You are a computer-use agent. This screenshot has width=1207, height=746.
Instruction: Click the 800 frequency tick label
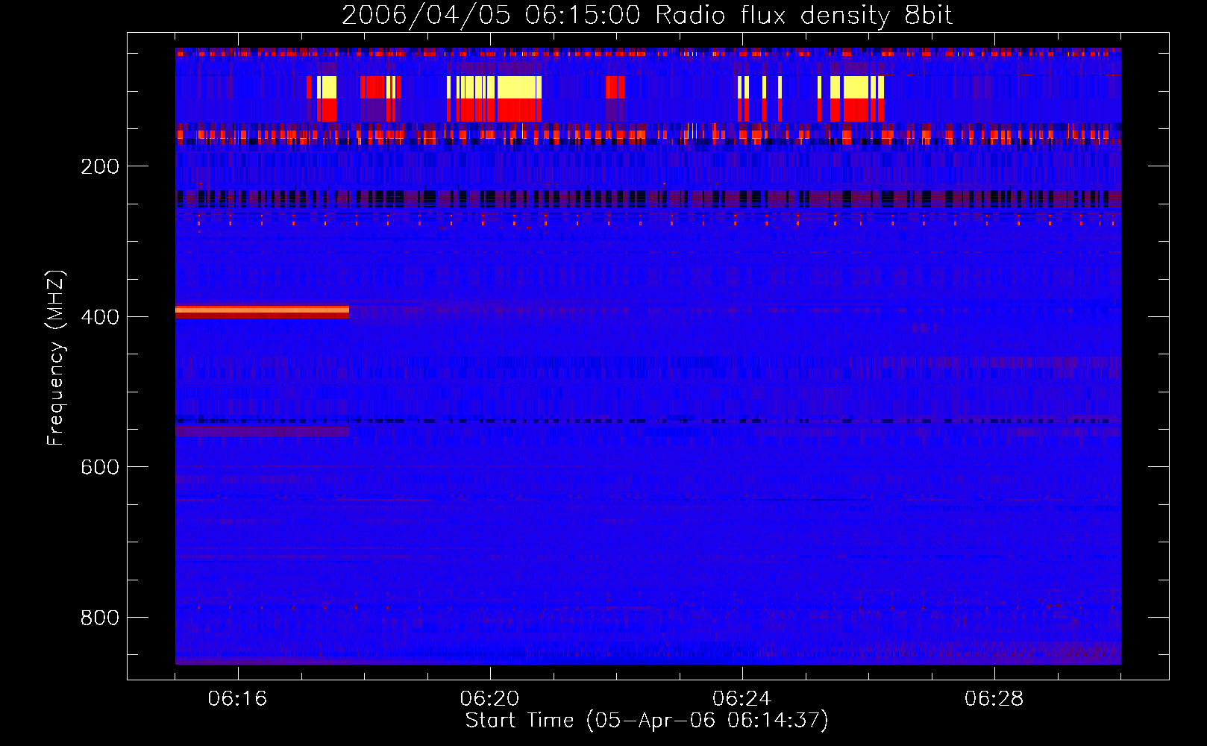point(100,618)
